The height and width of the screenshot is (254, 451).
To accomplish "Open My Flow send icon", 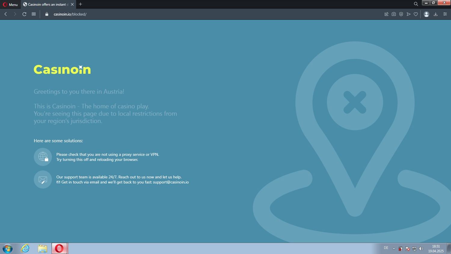I will [408, 14].
